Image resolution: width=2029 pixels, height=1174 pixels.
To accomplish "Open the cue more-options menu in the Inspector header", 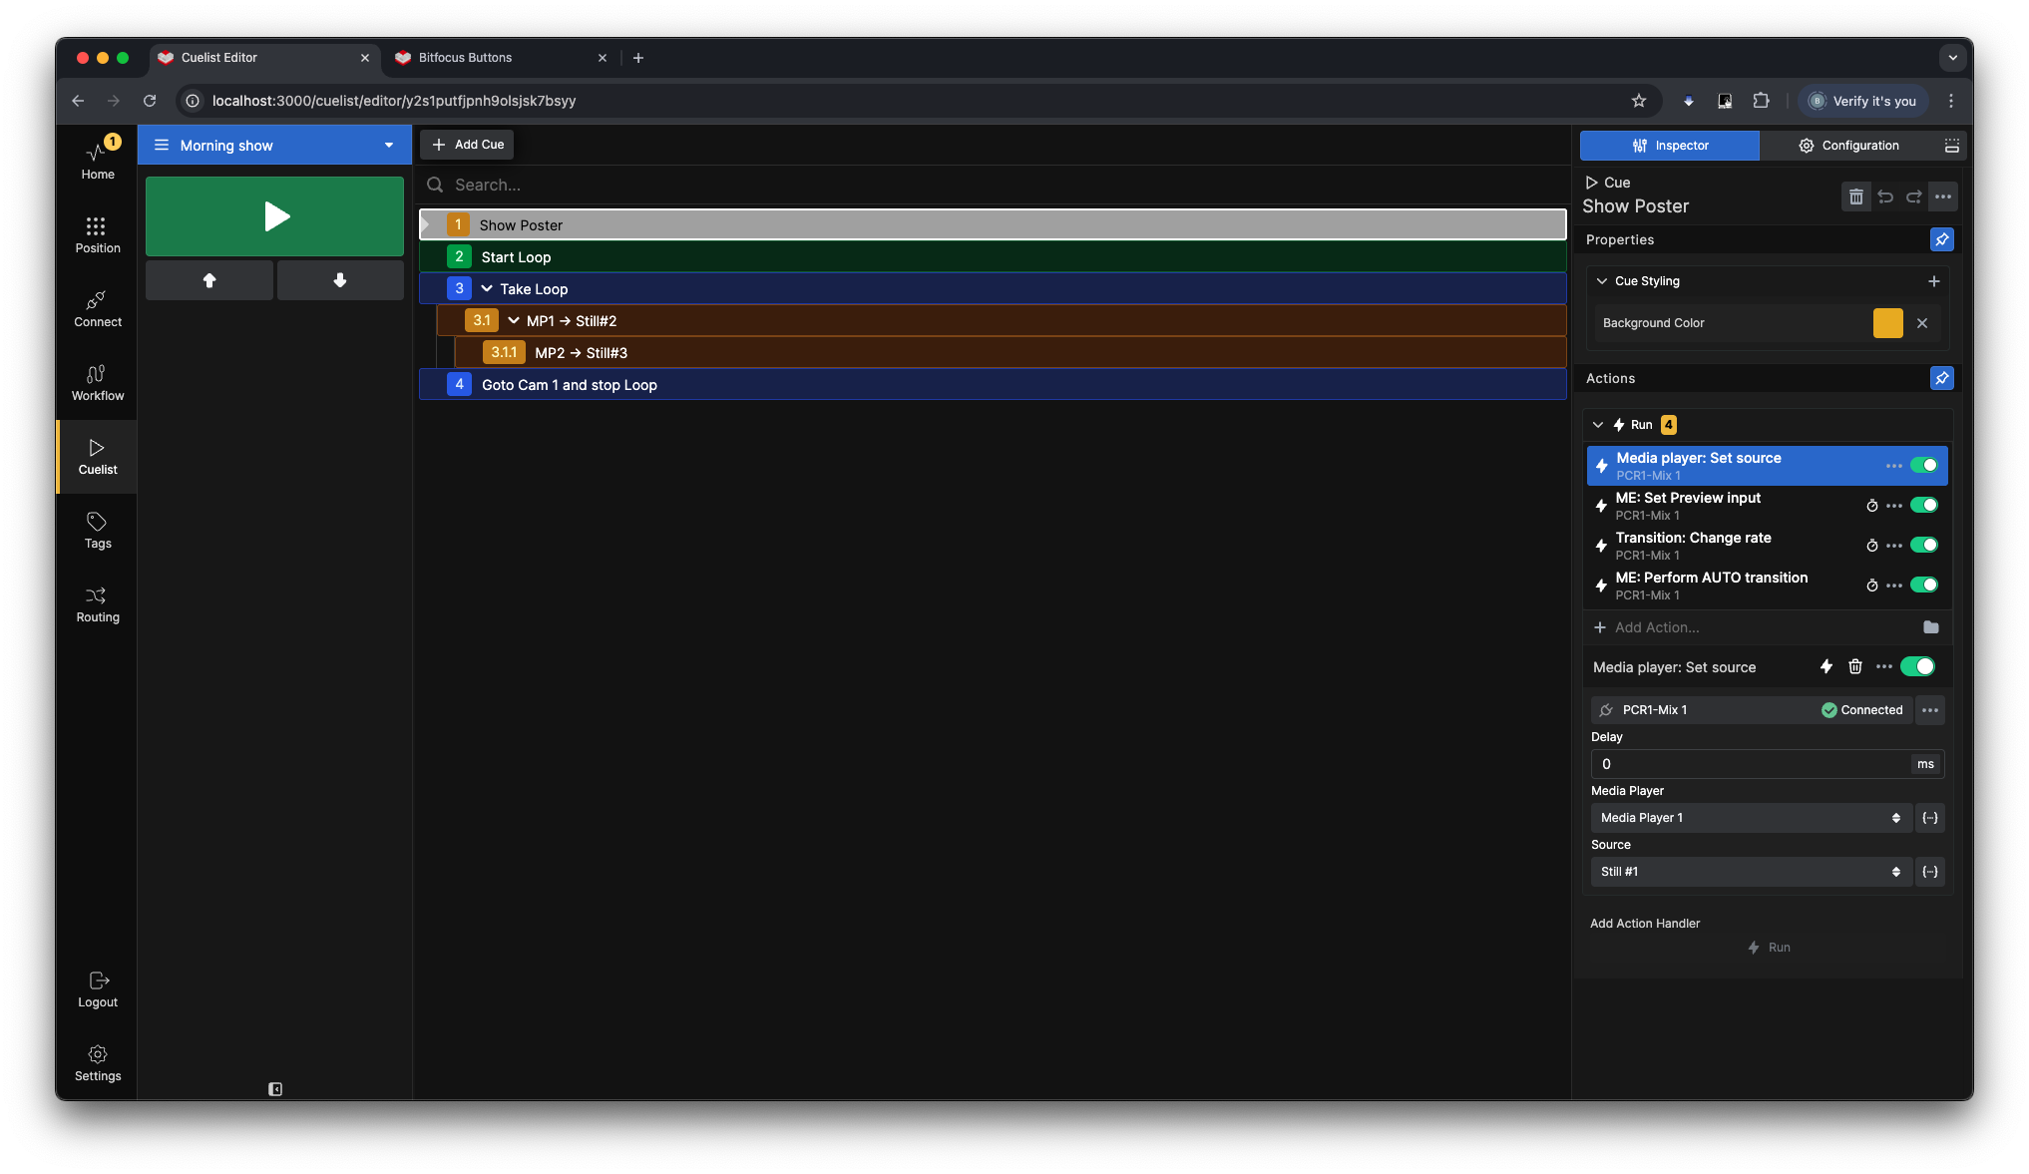I will [1942, 196].
